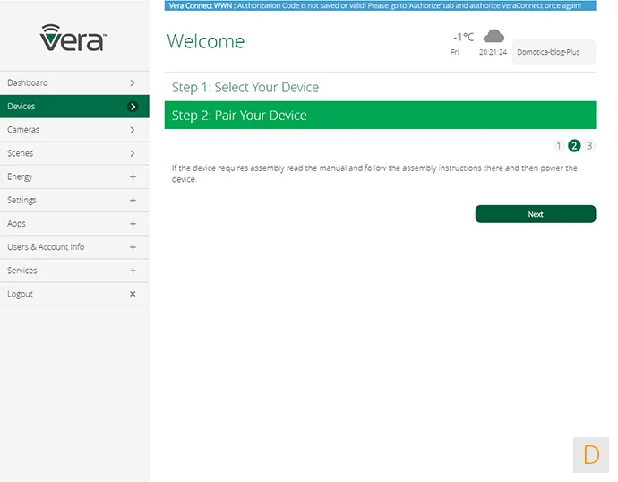Open the Cameras section
618x482 pixels.
pyautogui.click(x=74, y=130)
